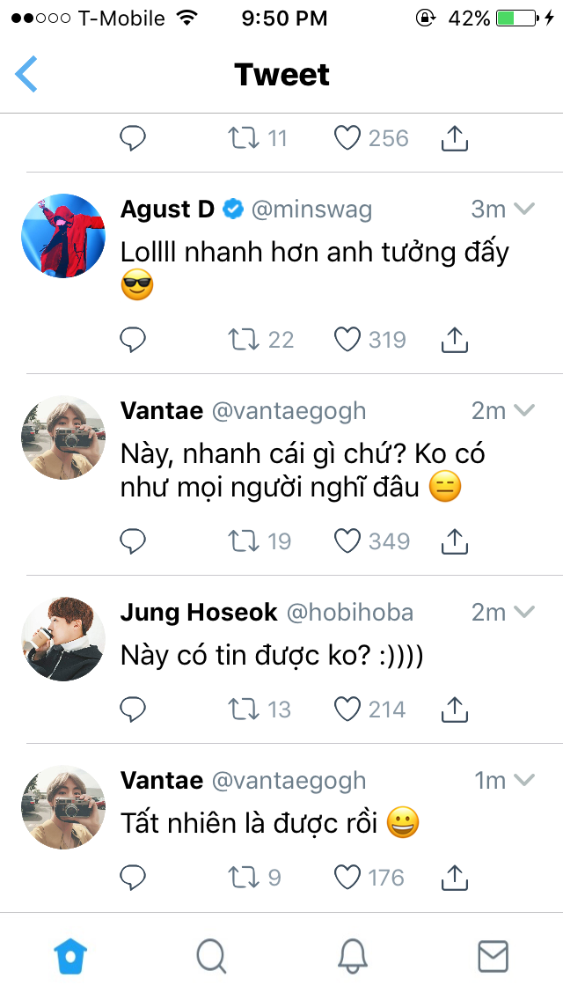The image size is (563, 1000).
Task: Tap the Jung Hoseok display name
Action: 199,613
